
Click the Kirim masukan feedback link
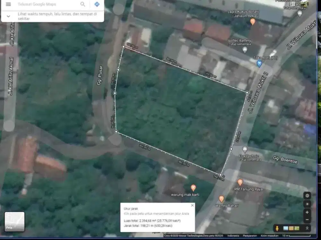(269, 235)
